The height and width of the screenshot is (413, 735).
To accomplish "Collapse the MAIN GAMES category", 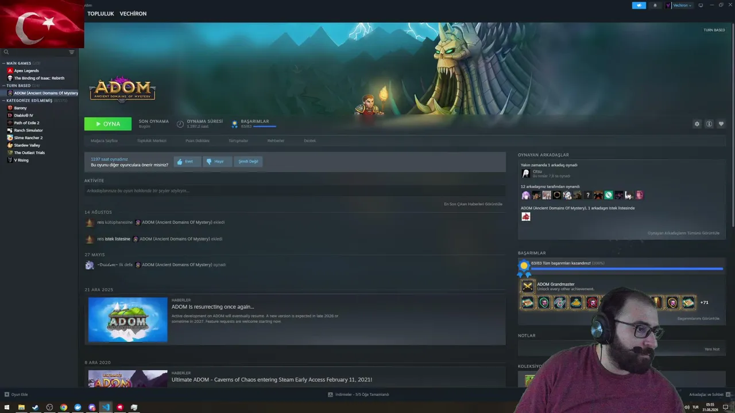I will click(x=3, y=63).
